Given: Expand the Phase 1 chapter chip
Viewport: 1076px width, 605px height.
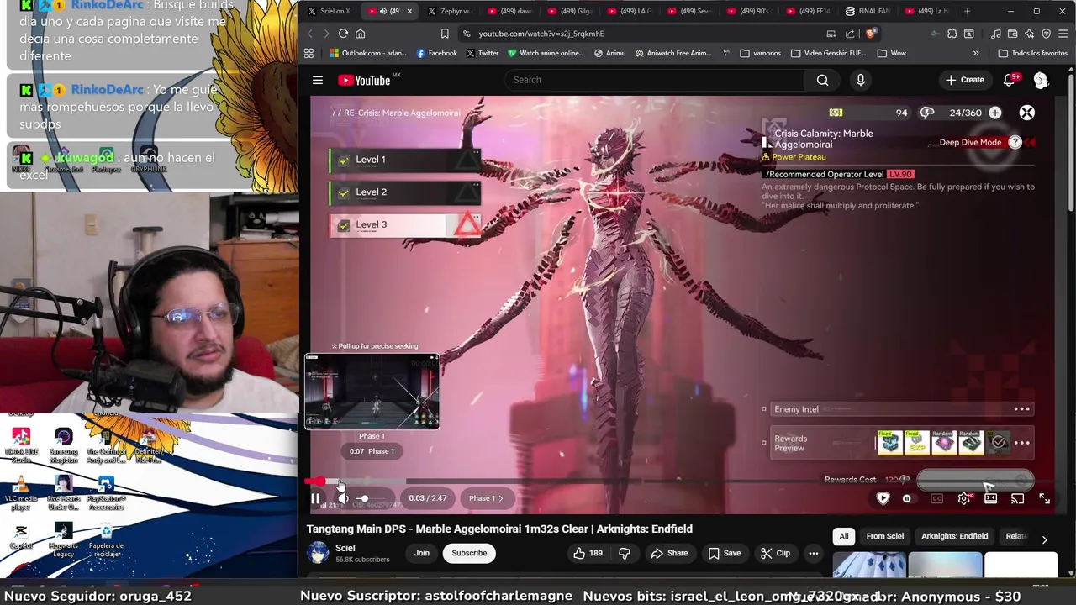Looking at the screenshot, I should (485, 498).
